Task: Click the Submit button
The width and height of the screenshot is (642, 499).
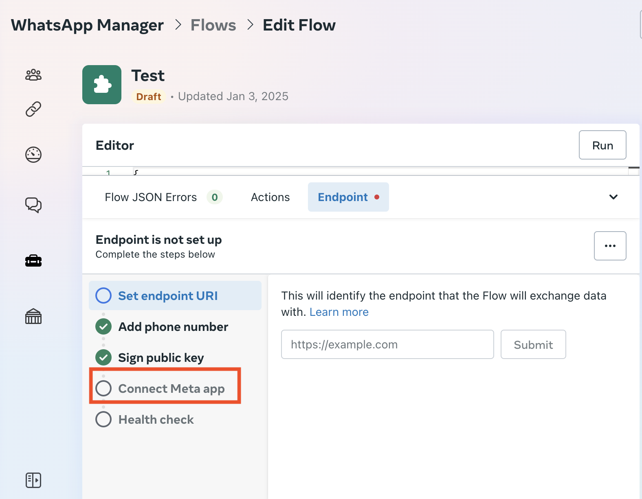Action: [x=533, y=344]
